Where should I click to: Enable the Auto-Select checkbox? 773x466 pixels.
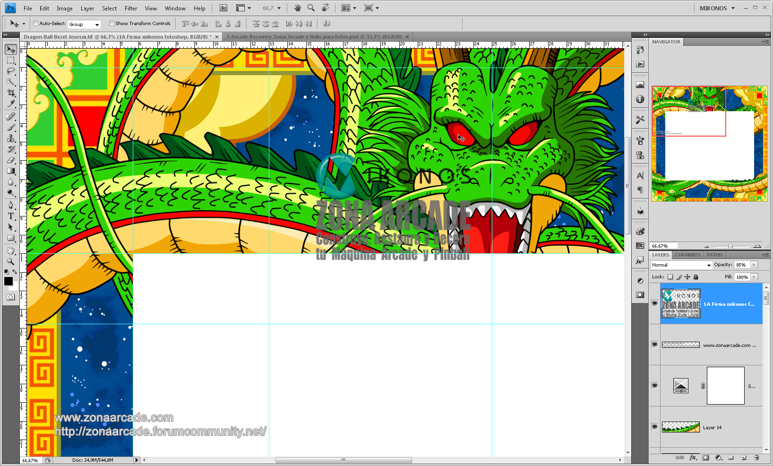pos(35,23)
